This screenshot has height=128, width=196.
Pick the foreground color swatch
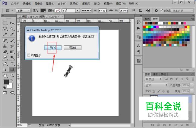[6, 82]
